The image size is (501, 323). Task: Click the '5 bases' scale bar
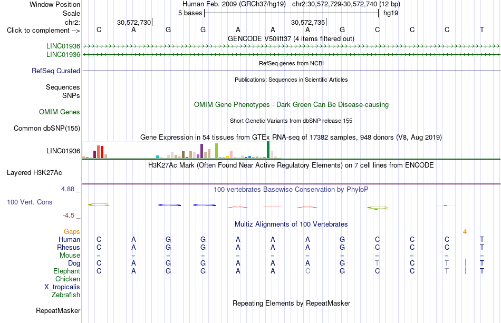click(291, 13)
